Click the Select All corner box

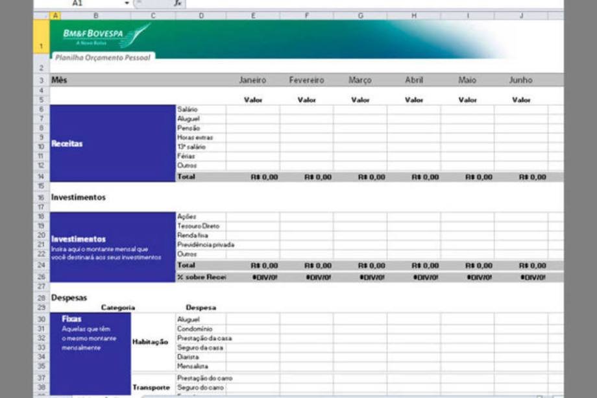click(41, 15)
